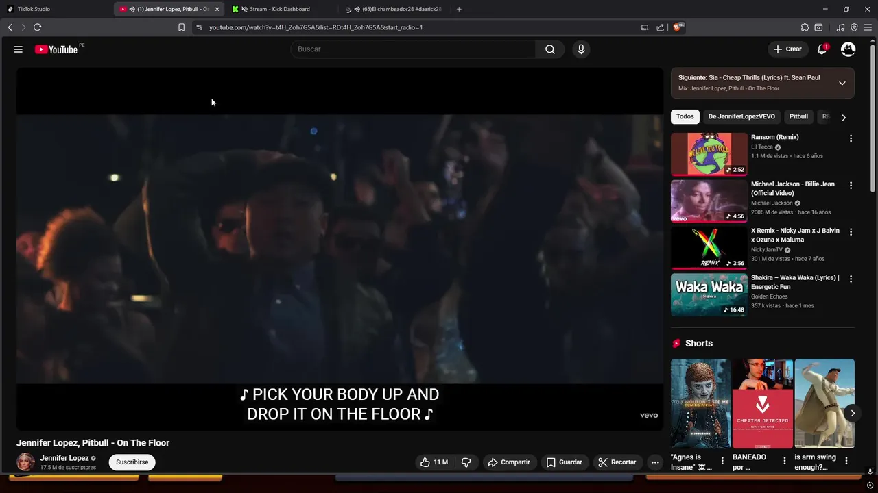This screenshot has width=878, height=493.
Task: Open the Michael Jackson Billie Jean thumbnail
Action: pos(709,201)
